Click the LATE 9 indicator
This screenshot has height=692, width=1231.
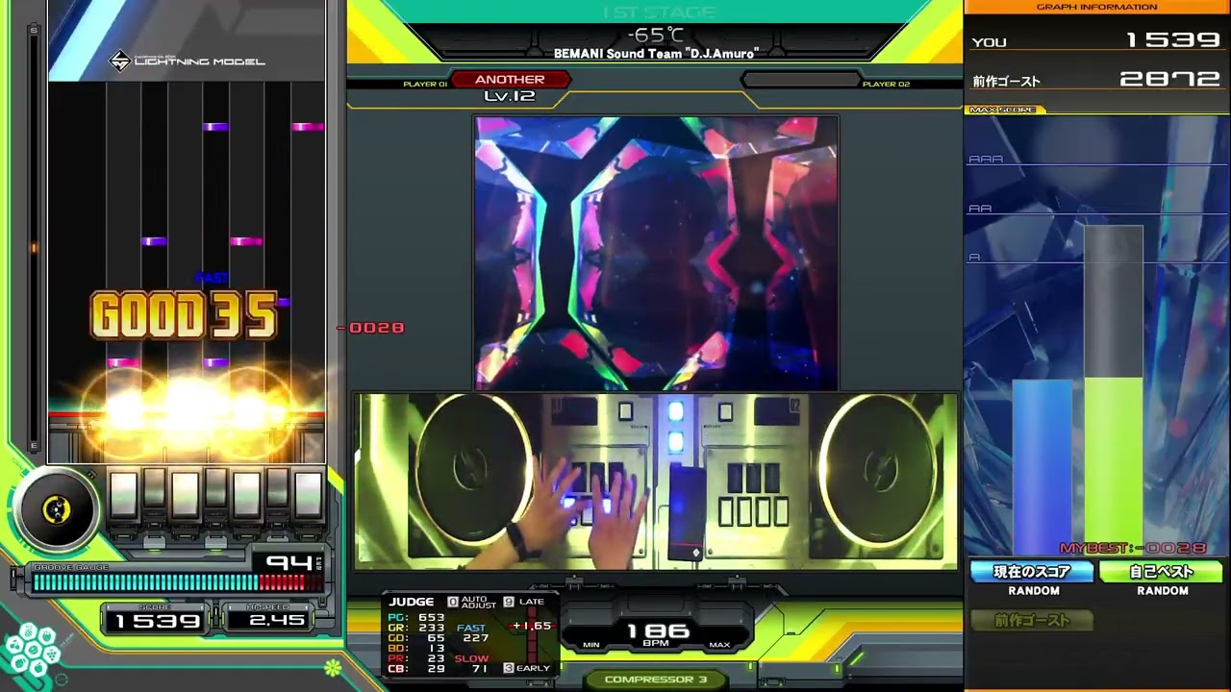(524, 602)
